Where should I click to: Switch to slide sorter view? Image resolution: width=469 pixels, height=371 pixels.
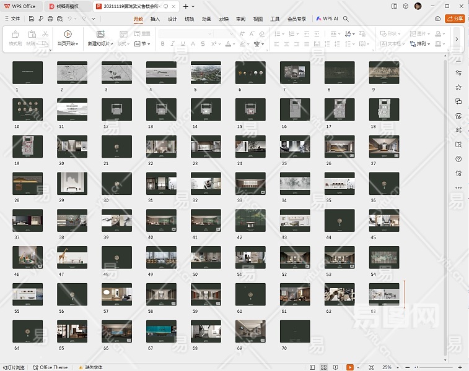(x=325, y=367)
